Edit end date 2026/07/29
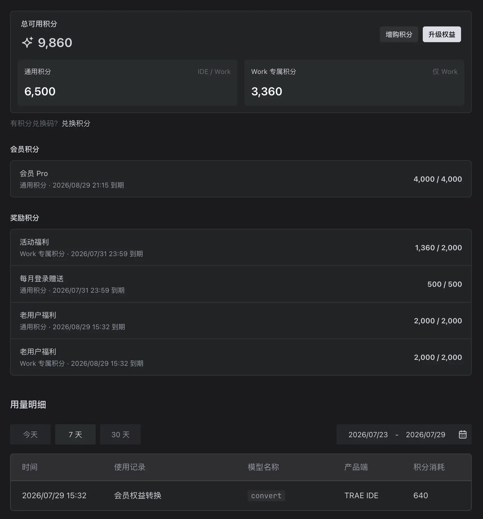Image resolution: width=483 pixels, height=519 pixels. click(425, 435)
